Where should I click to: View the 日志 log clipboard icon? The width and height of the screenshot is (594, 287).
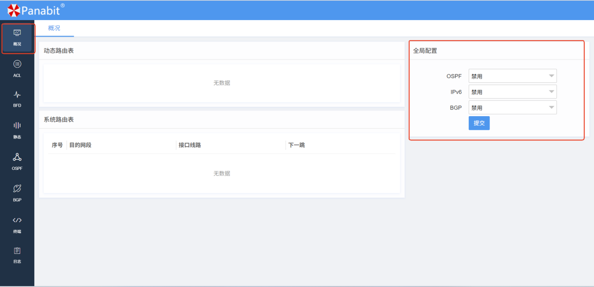[x=17, y=250]
